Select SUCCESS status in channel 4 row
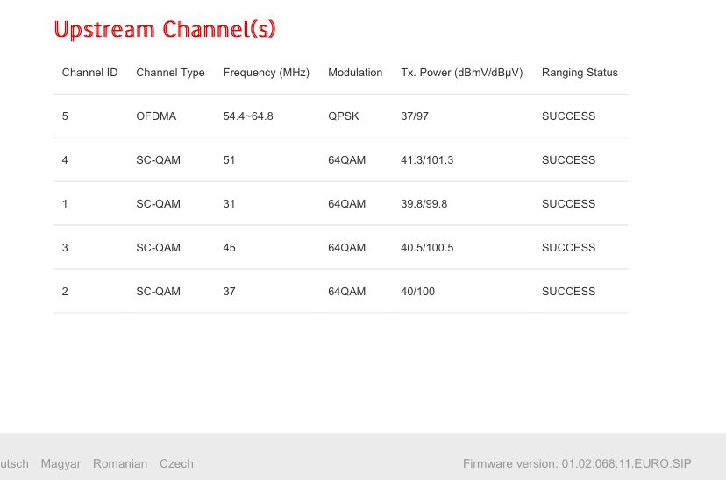The height and width of the screenshot is (480, 726). point(568,160)
